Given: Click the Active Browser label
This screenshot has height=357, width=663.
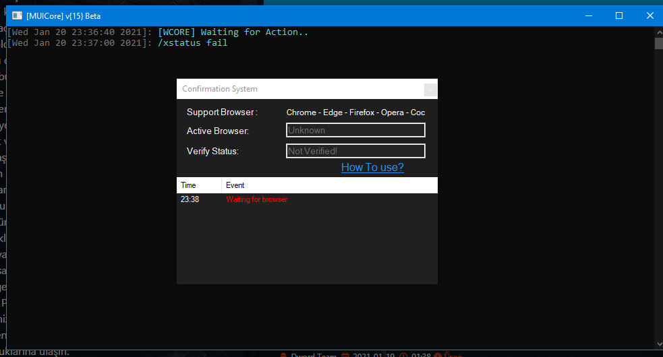Looking at the screenshot, I should (217, 131).
